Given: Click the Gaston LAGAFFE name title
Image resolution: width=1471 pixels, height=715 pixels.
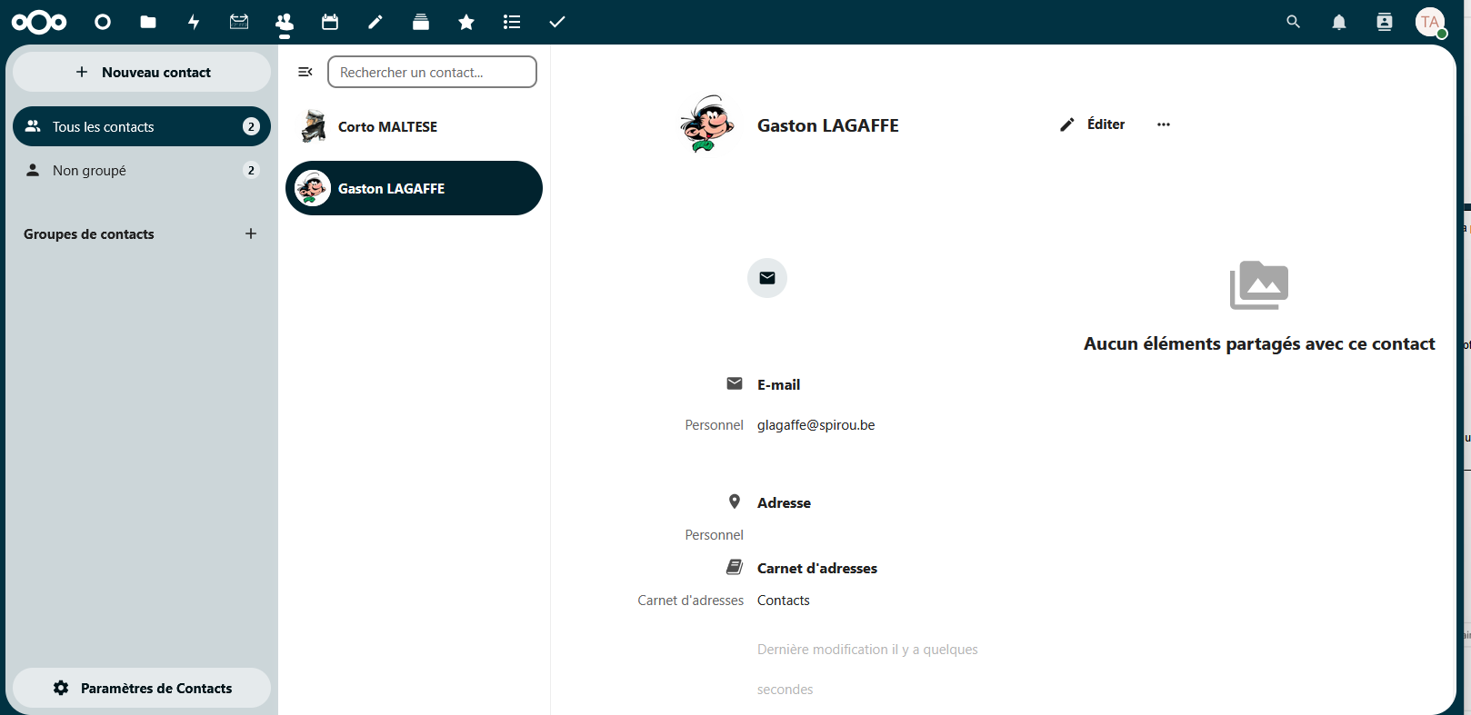Looking at the screenshot, I should (828, 125).
